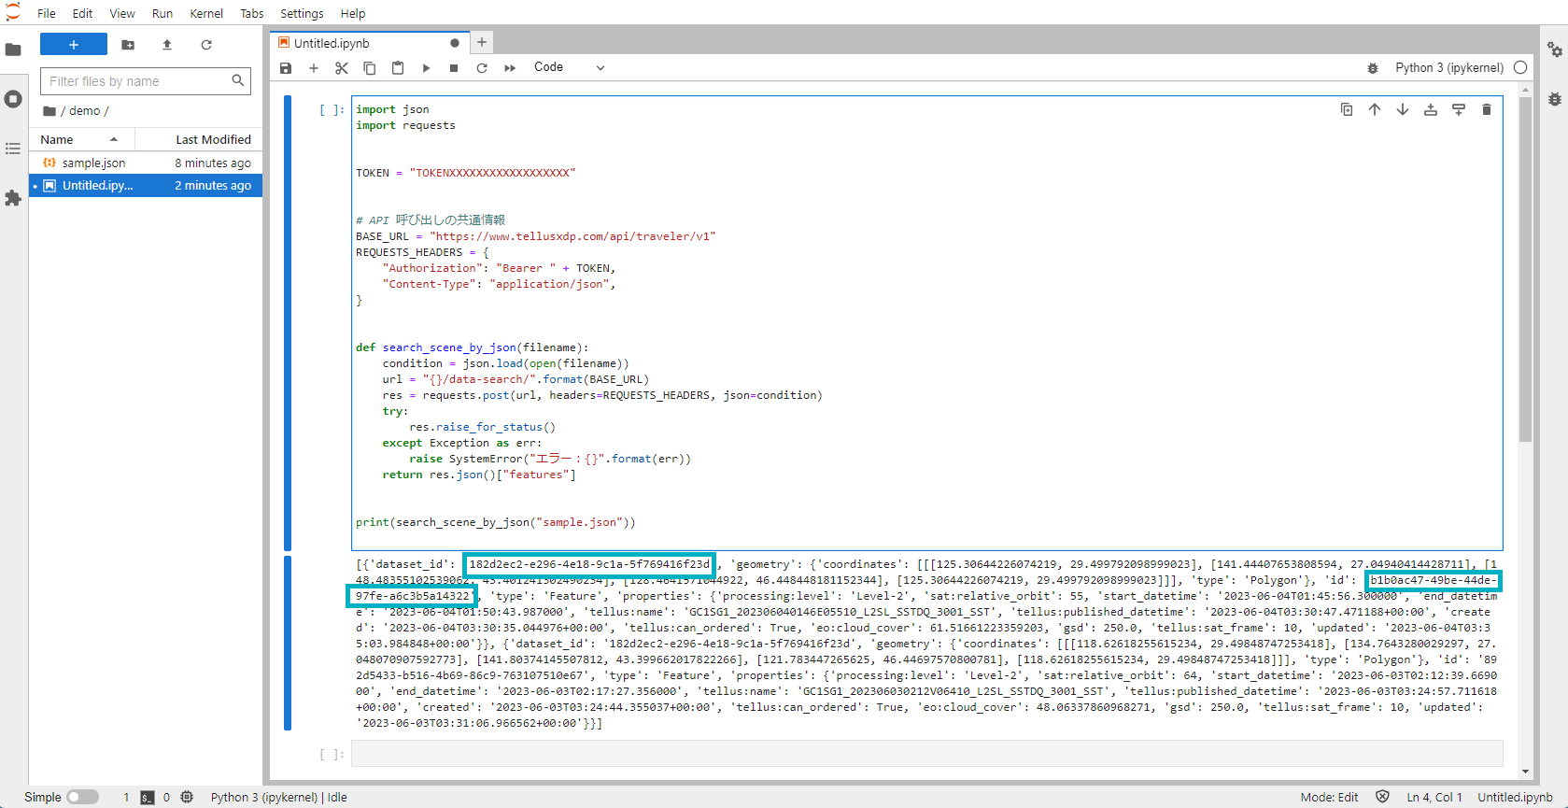Insert a cell below using the plus icon
The image size is (1568, 808).
[314, 68]
